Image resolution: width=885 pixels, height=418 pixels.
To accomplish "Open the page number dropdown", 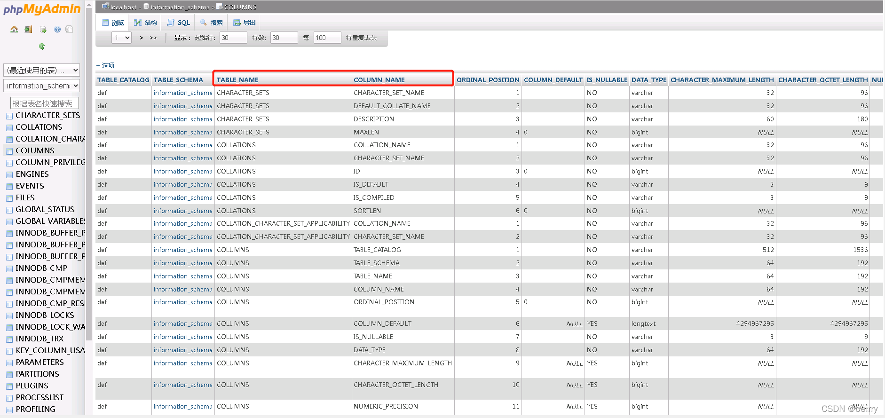I will 121,38.
